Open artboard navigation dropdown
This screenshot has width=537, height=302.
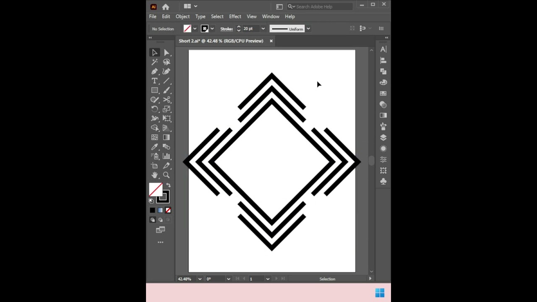[268, 279]
